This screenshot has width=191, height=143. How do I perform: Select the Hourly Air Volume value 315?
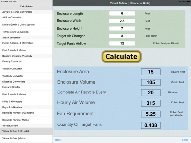[151, 103]
